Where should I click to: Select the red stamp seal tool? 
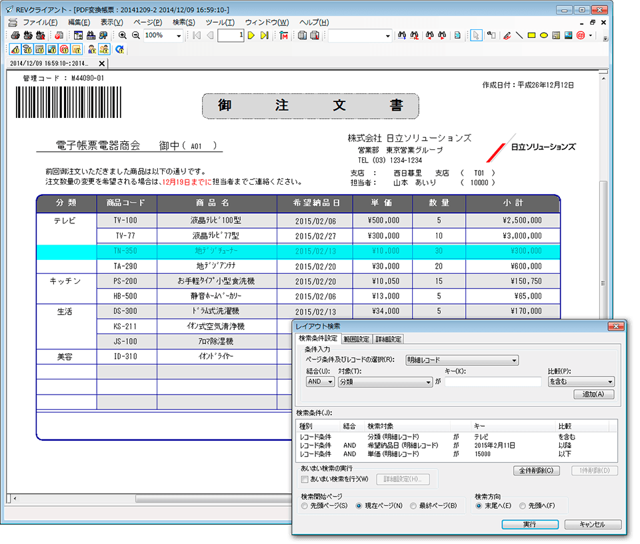tap(581, 35)
